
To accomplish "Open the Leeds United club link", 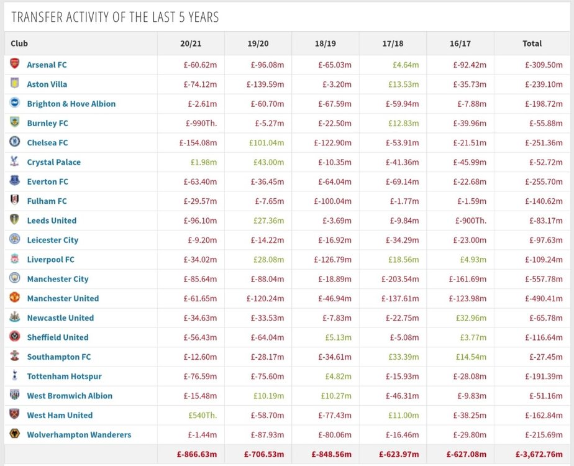I will pyautogui.click(x=52, y=221).
